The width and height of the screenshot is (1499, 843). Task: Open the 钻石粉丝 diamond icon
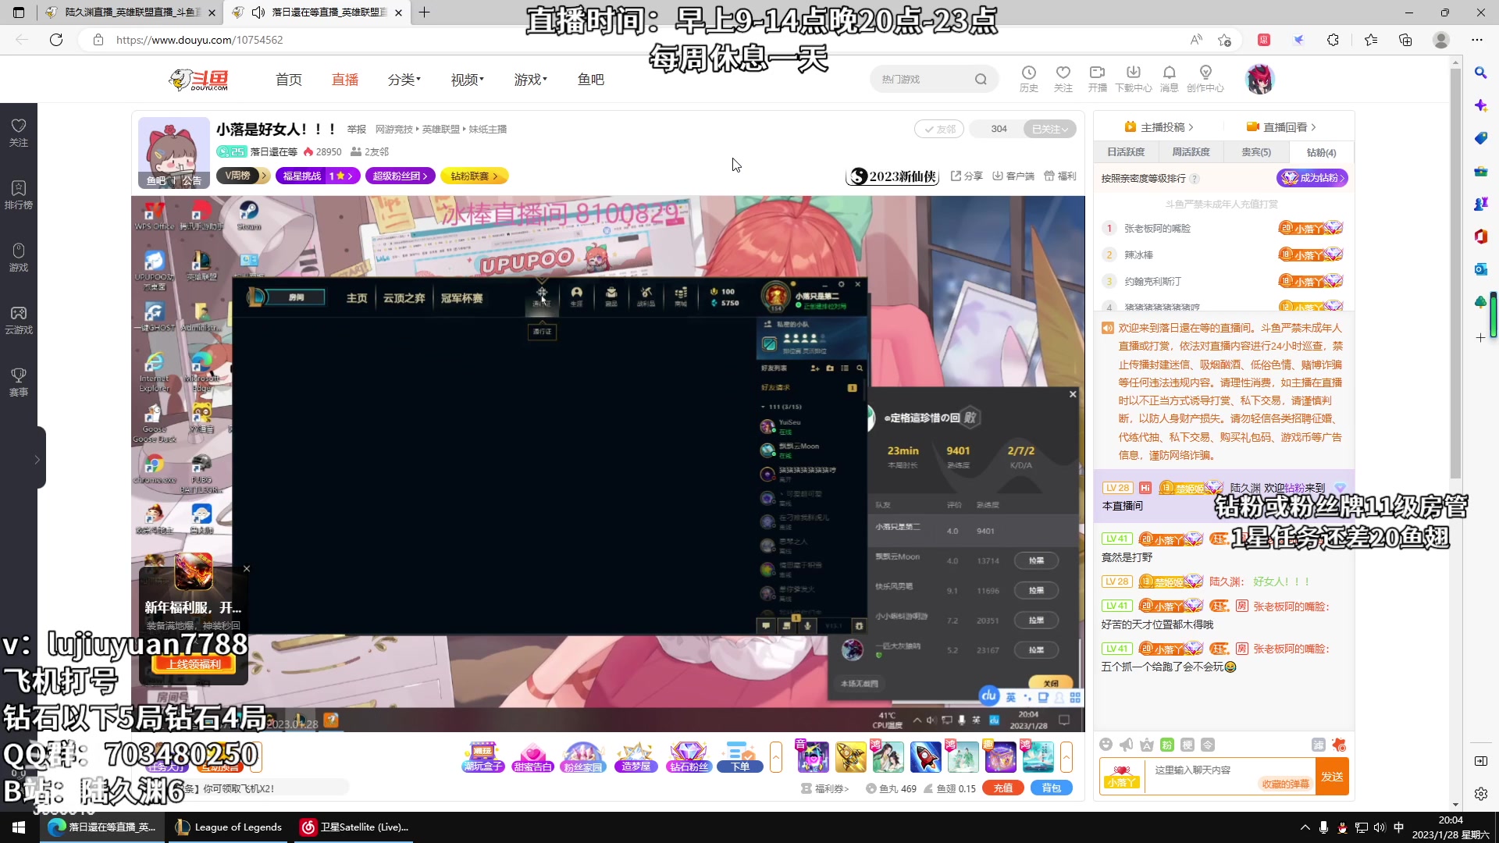tap(689, 756)
